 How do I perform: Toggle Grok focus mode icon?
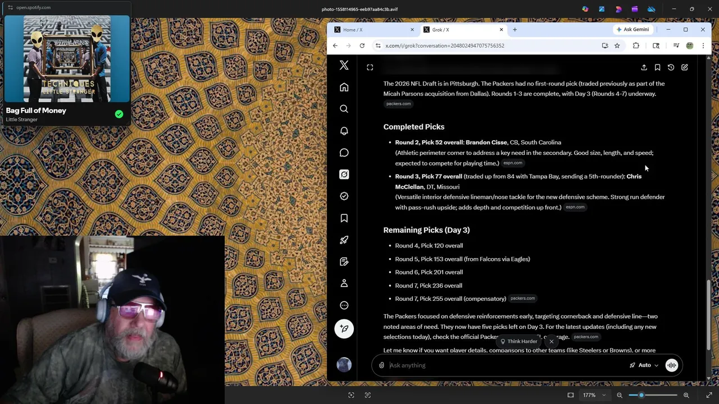[370, 67]
